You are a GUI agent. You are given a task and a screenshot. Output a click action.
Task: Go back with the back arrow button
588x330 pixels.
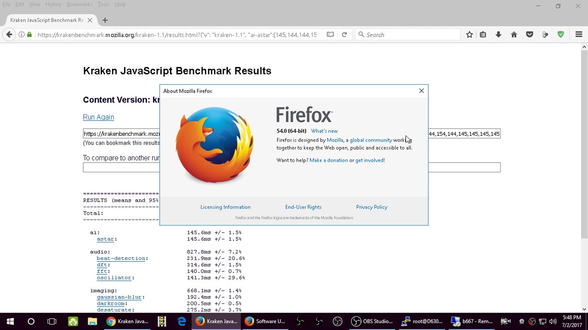pyautogui.click(x=9, y=34)
